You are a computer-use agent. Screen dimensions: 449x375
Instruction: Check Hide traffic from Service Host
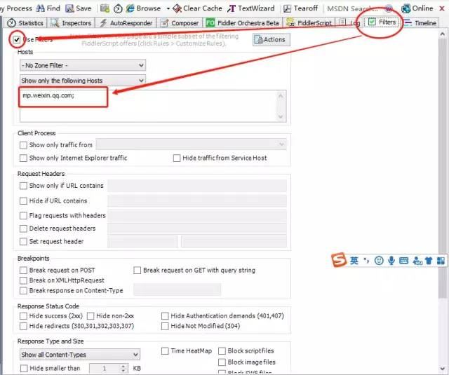pyautogui.click(x=177, y=158)
